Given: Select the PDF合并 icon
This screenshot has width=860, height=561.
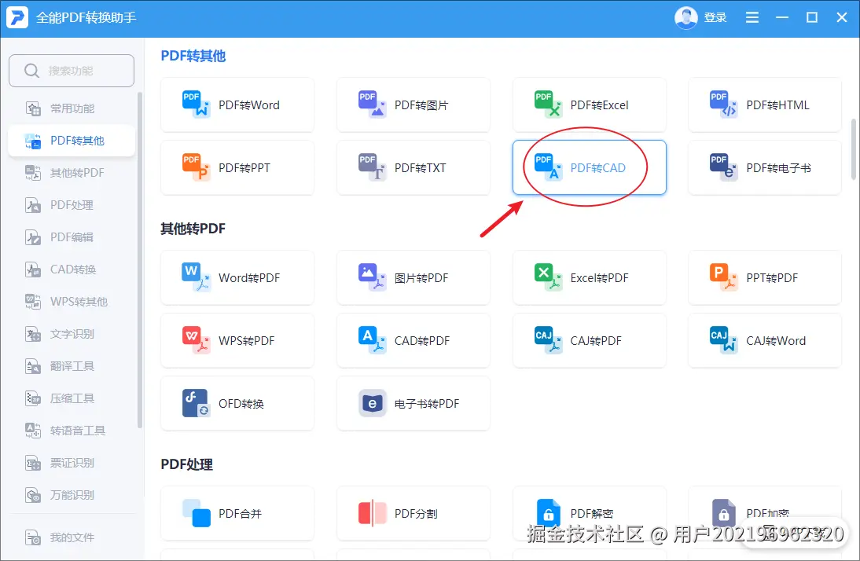Looking at the screenshot, I should [196, 513].
